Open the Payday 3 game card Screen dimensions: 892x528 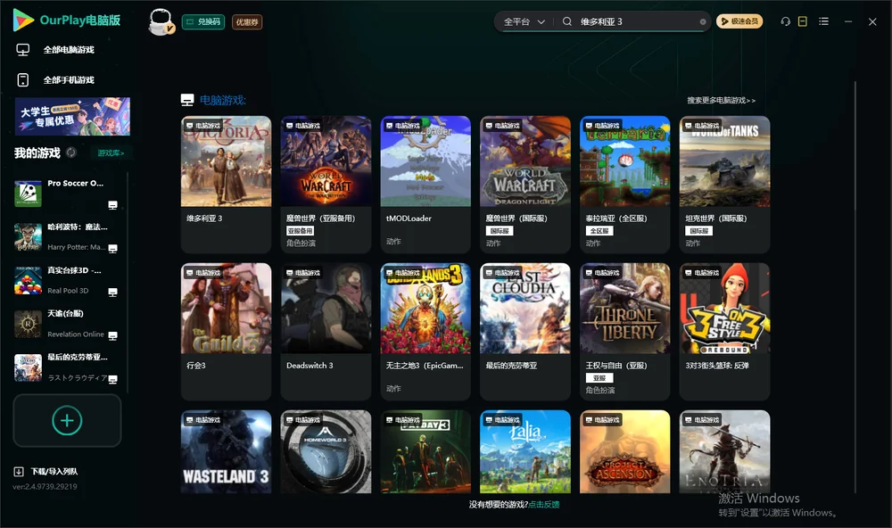425,452
